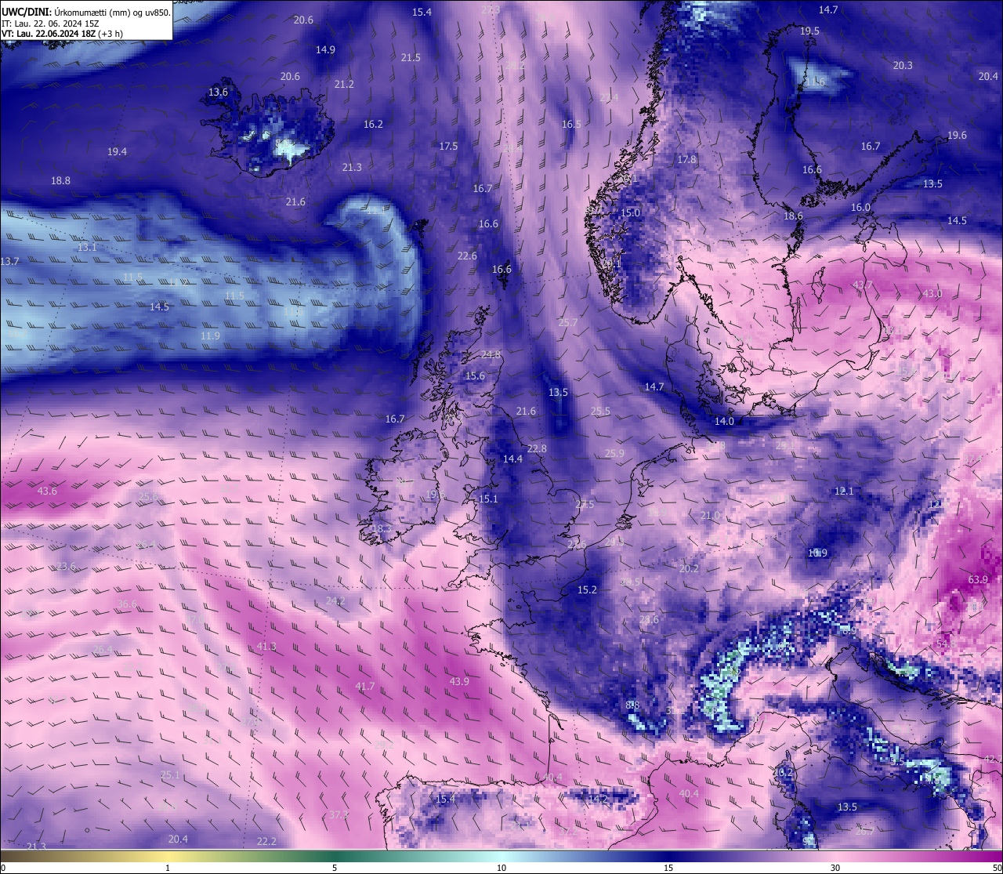This screenshot has width=1003, height=874.
Task: Click the 20.3 value on the map
Action: [x=903, y=65]
